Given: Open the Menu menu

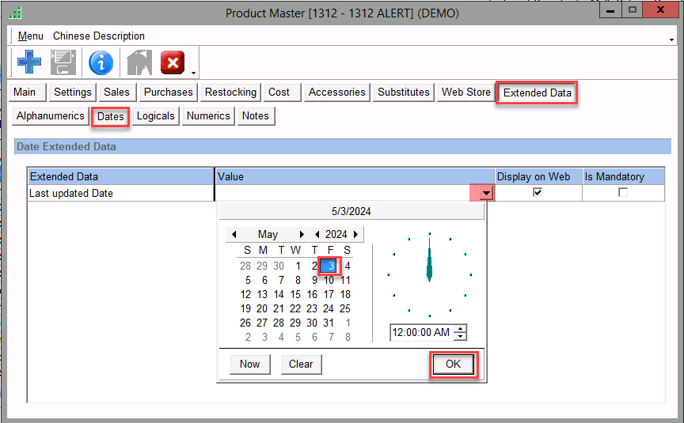Looking at the screenshot, I should click(31, 36).
